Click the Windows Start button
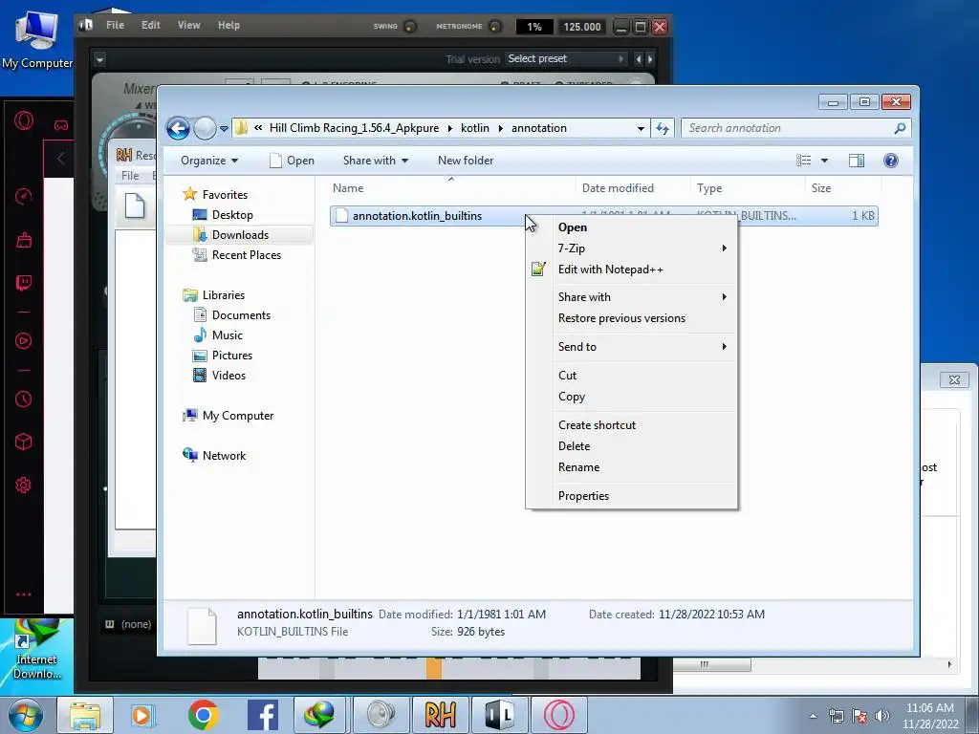979x734 pixels. (x=25, y=715)
